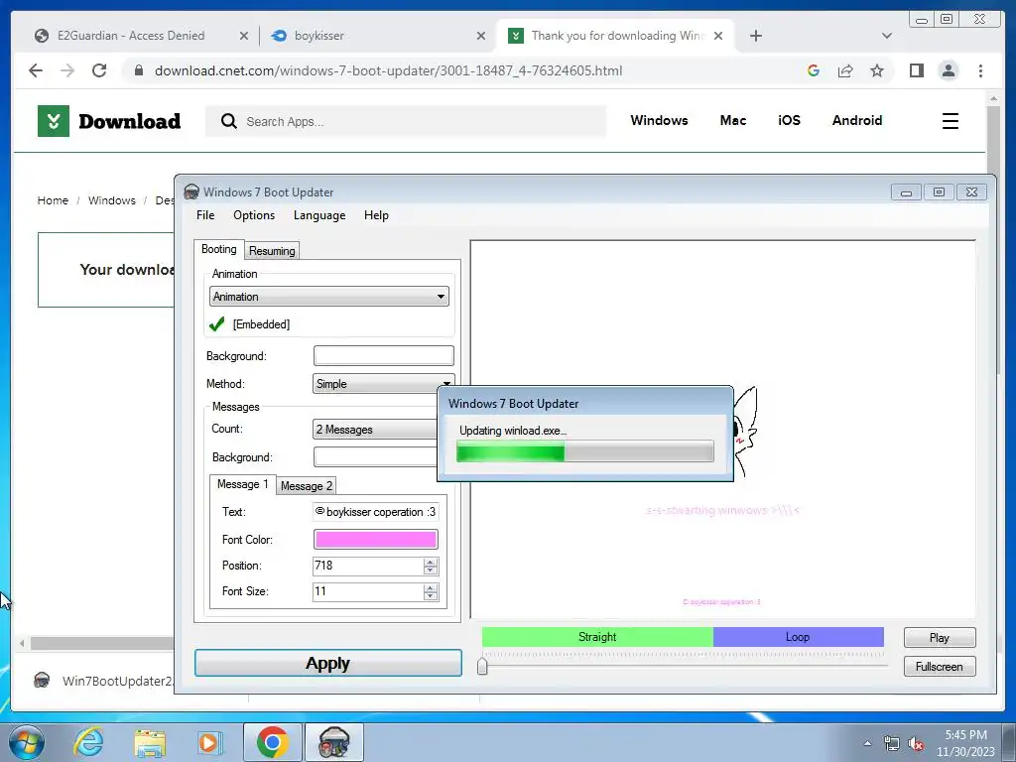Screen dimensions: 1016x762
Task: Open Windows Media Player from taskbar
Action: coord(210,742)
